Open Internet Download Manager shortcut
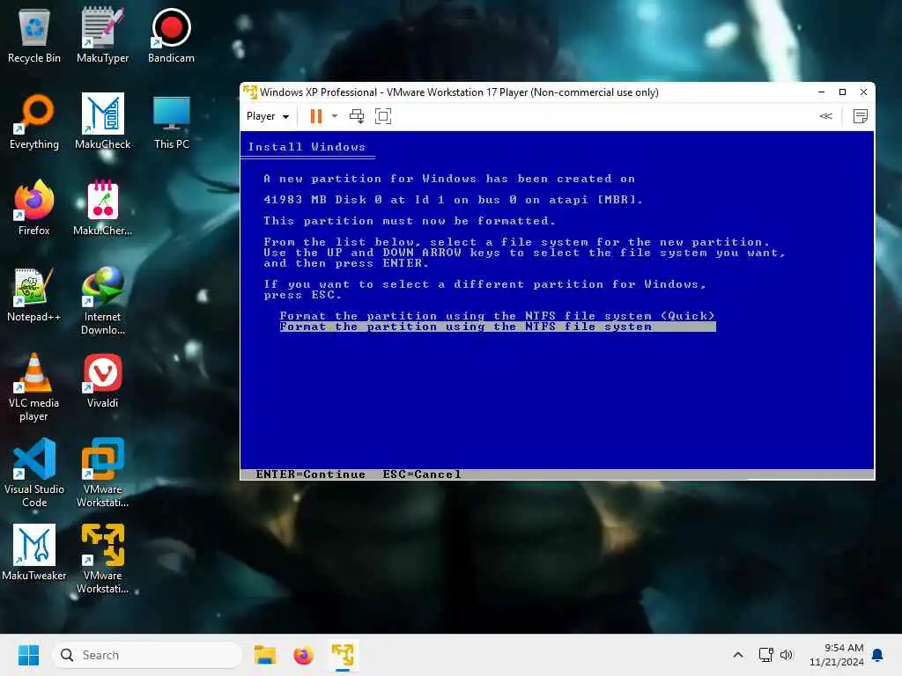Image resolution: width=902 pixels, height=676 pixels. 102,300
